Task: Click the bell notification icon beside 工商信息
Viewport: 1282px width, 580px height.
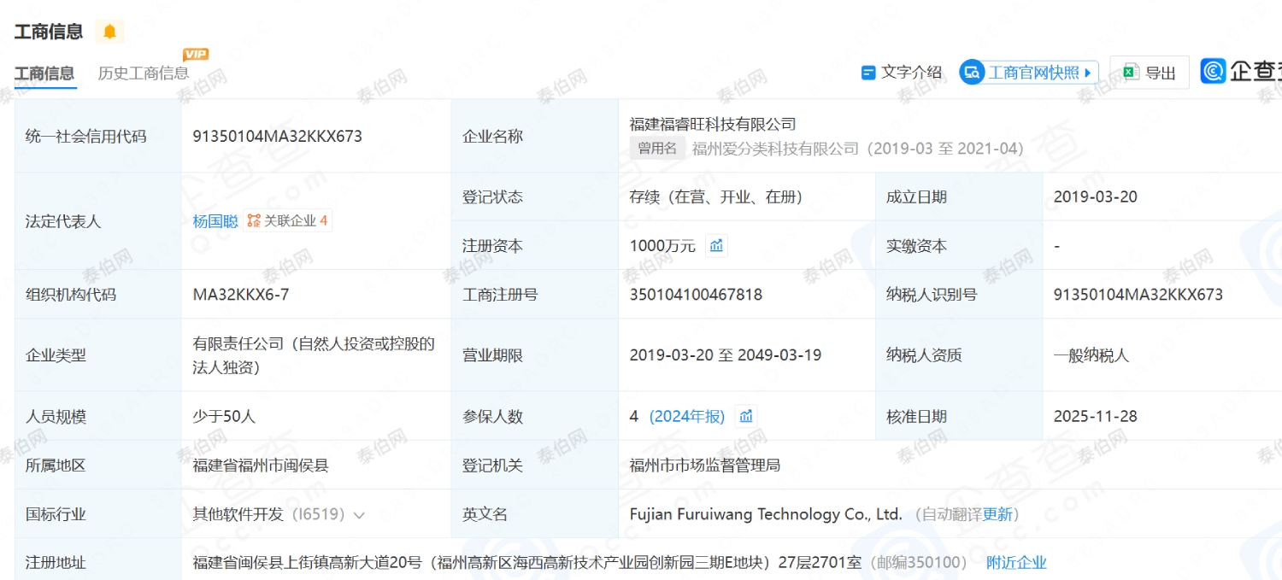Action: coord(109,32)
